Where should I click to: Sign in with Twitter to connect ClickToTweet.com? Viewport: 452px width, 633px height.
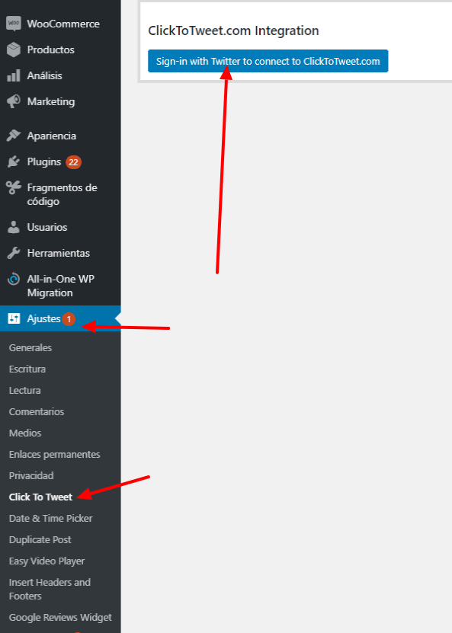point(268,61)
